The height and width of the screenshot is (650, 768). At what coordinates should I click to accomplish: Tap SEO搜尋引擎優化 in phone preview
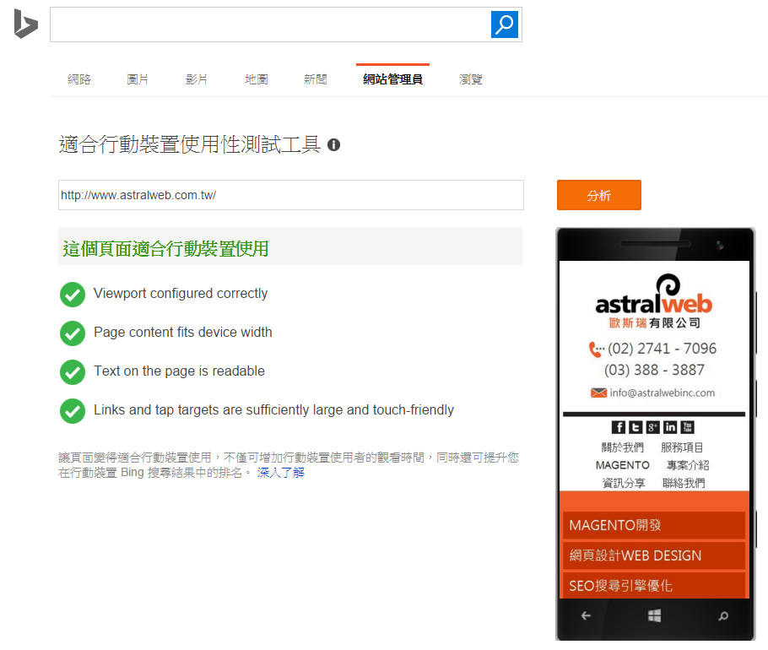[x=654, y=585]
